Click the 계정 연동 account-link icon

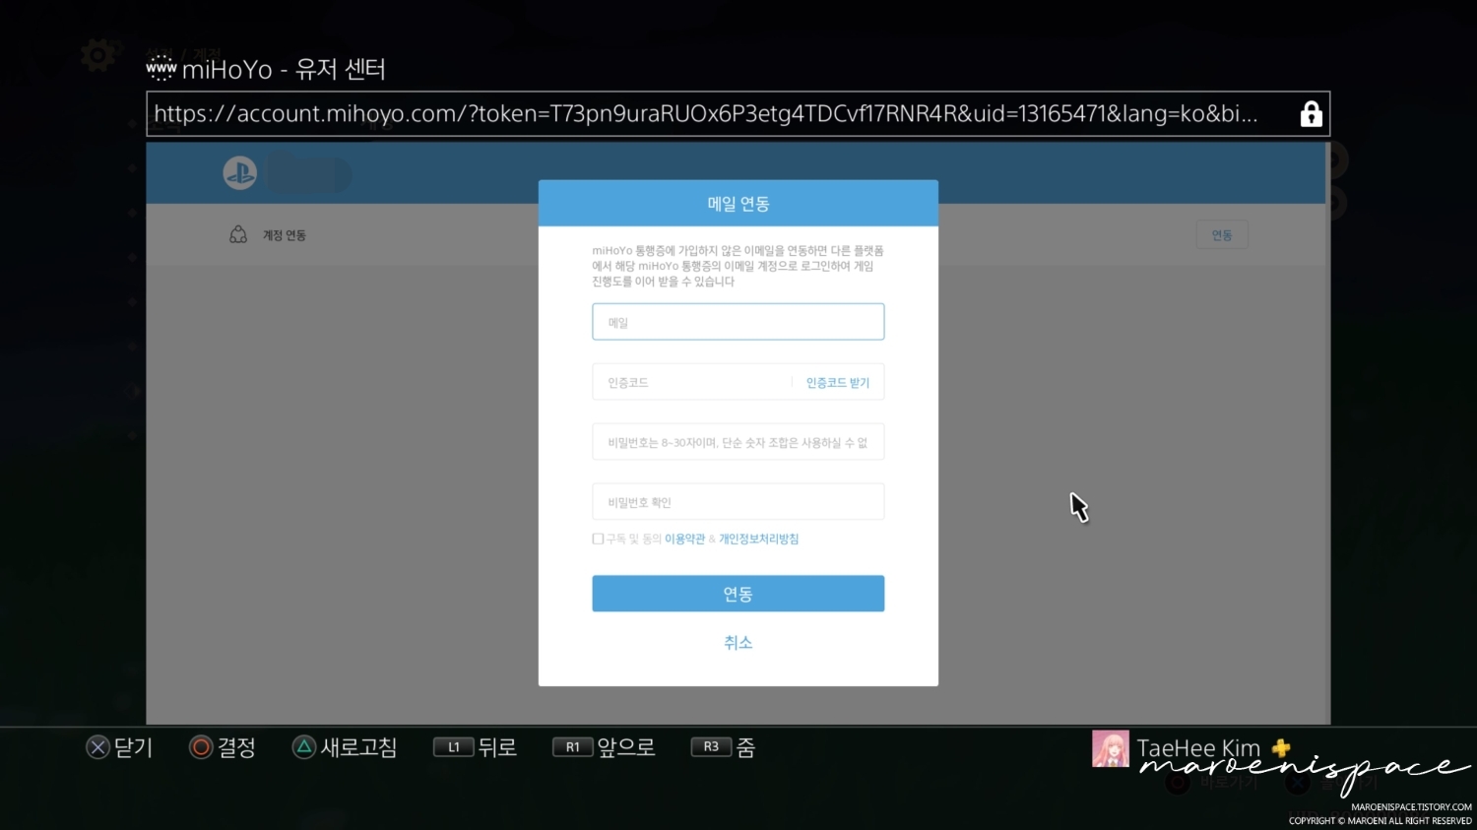click(x=238, y=234)
